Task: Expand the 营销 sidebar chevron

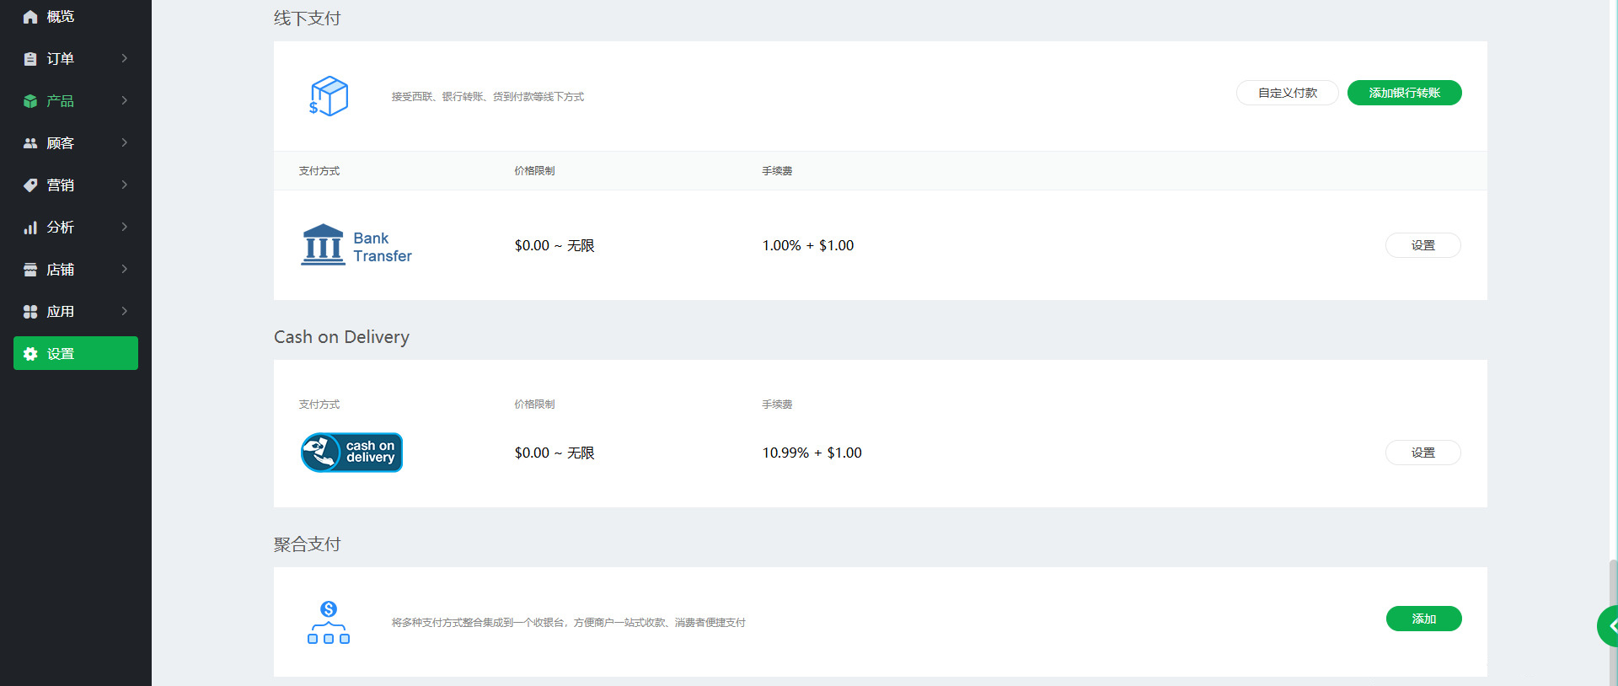Action: 125,185
